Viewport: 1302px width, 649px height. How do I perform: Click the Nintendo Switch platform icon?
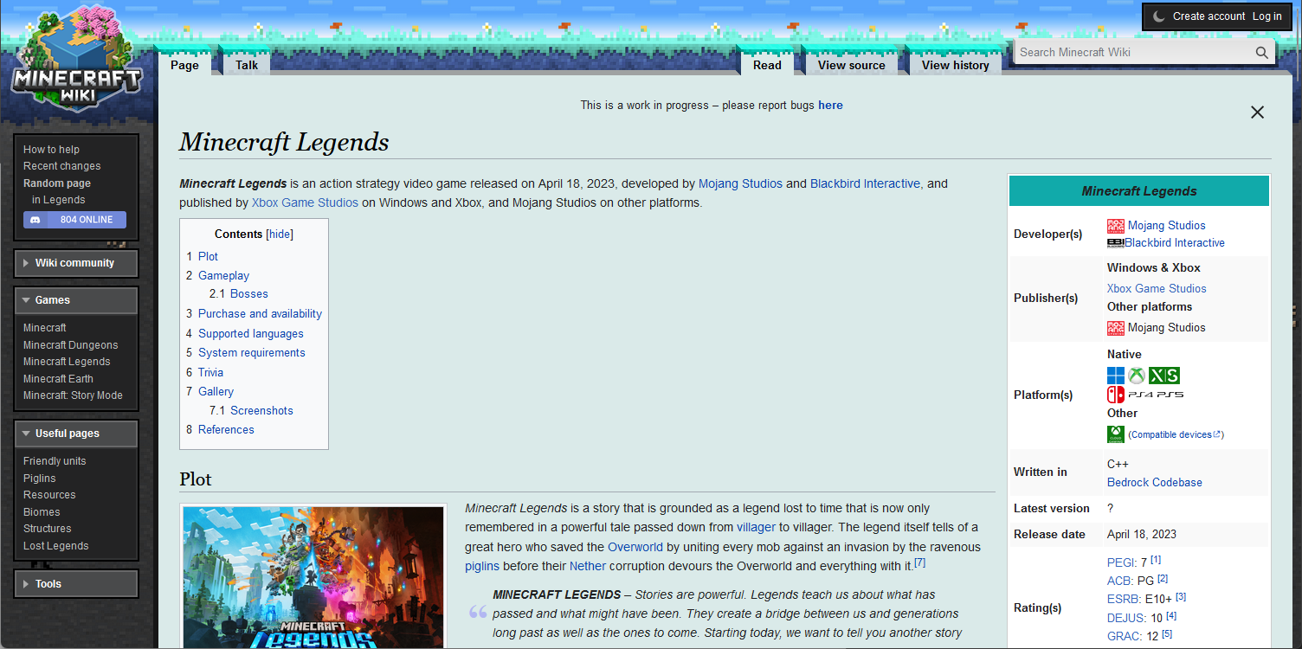click(x=1116, y=395)
